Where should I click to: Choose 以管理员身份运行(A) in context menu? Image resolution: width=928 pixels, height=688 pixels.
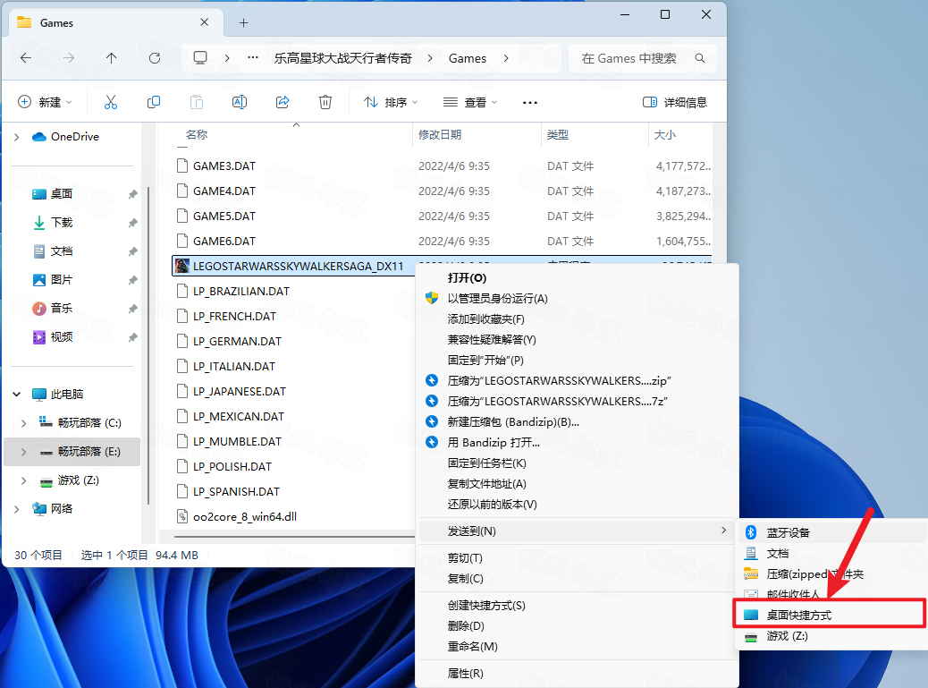click(577, 299)
